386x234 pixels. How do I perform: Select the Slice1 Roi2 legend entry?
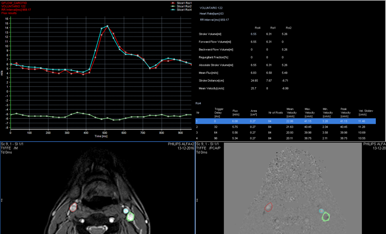(181, 6)
